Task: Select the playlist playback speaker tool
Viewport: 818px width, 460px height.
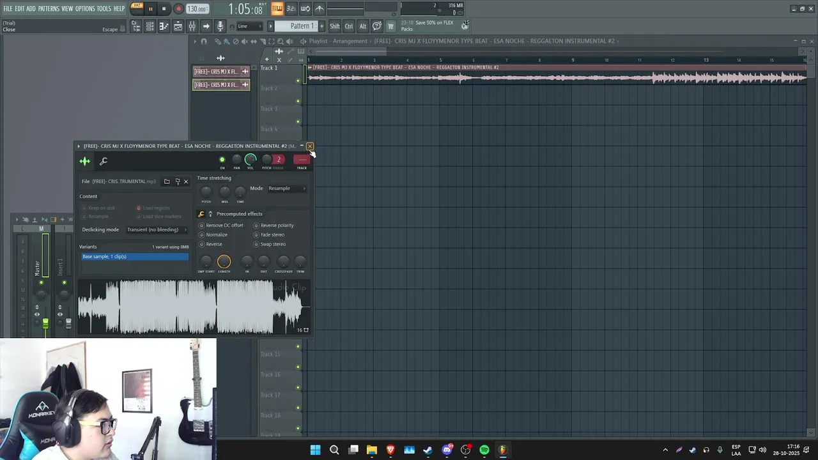Action: click(289, 42)
